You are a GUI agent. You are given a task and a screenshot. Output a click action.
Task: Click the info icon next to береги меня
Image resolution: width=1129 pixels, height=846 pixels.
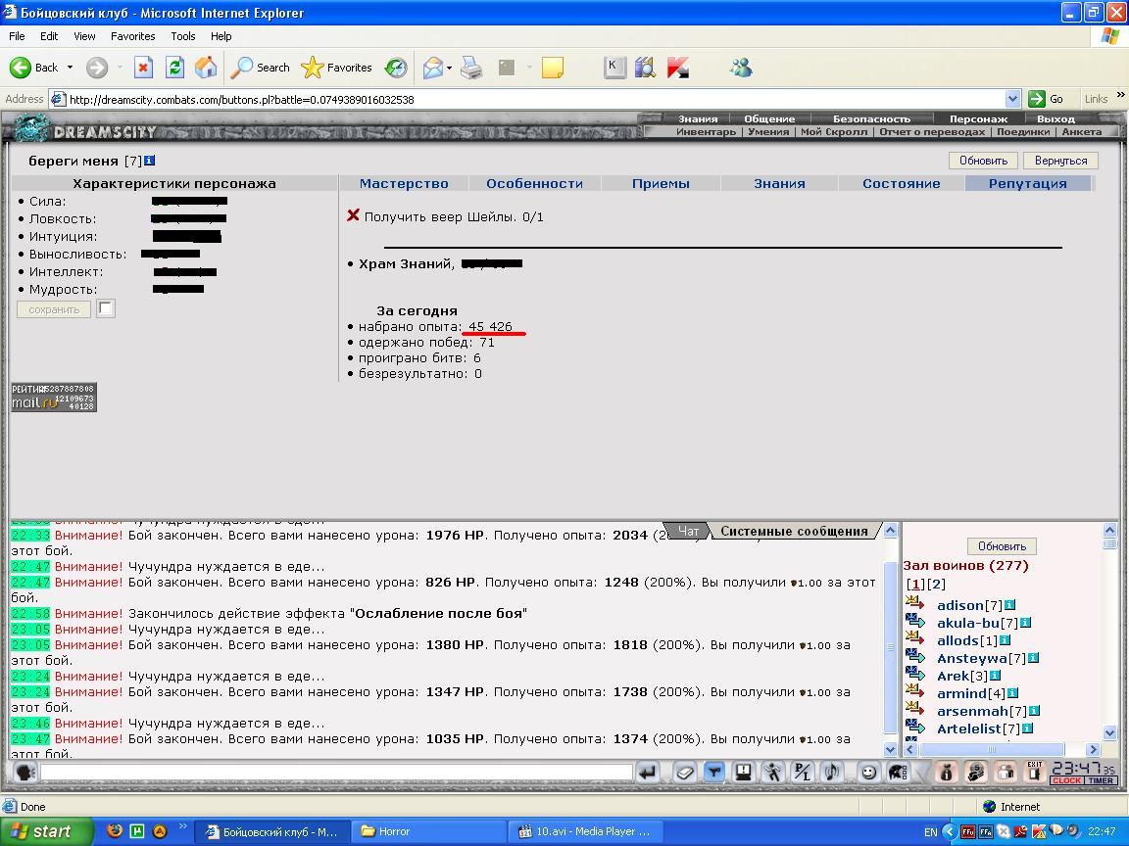pos(149,161)
